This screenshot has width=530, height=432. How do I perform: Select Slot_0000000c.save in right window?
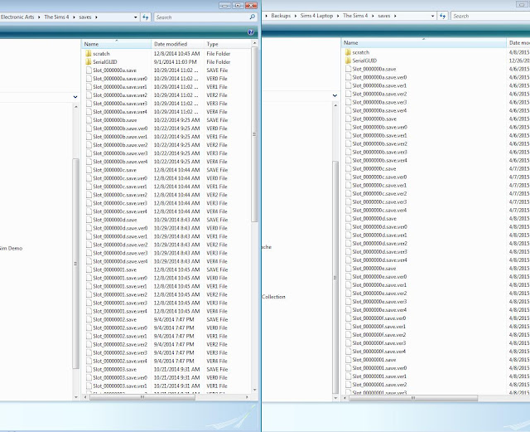pos(374,168)
